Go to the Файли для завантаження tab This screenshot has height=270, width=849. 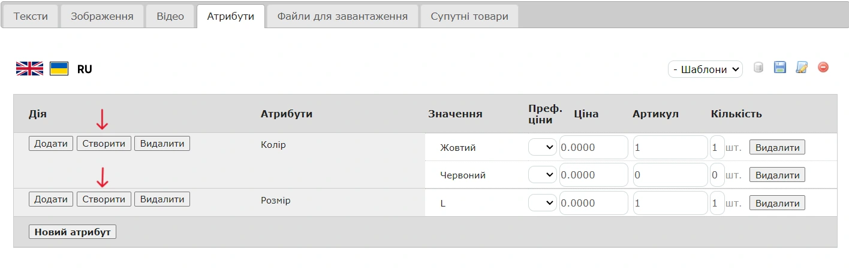coord(342,17)
